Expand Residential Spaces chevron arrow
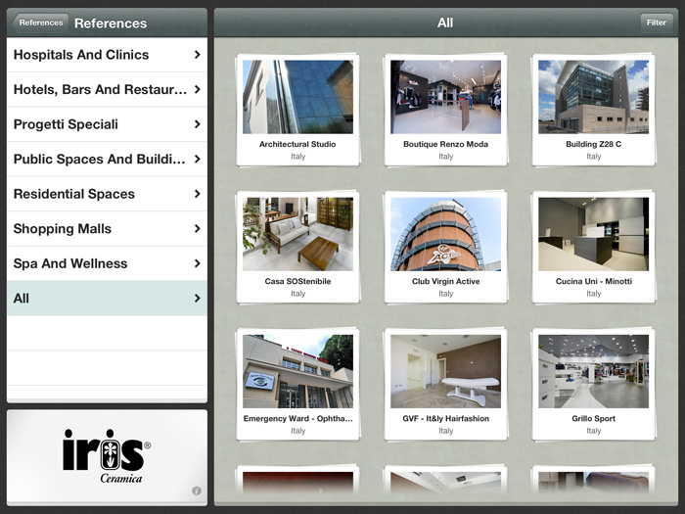 [198, 194]
